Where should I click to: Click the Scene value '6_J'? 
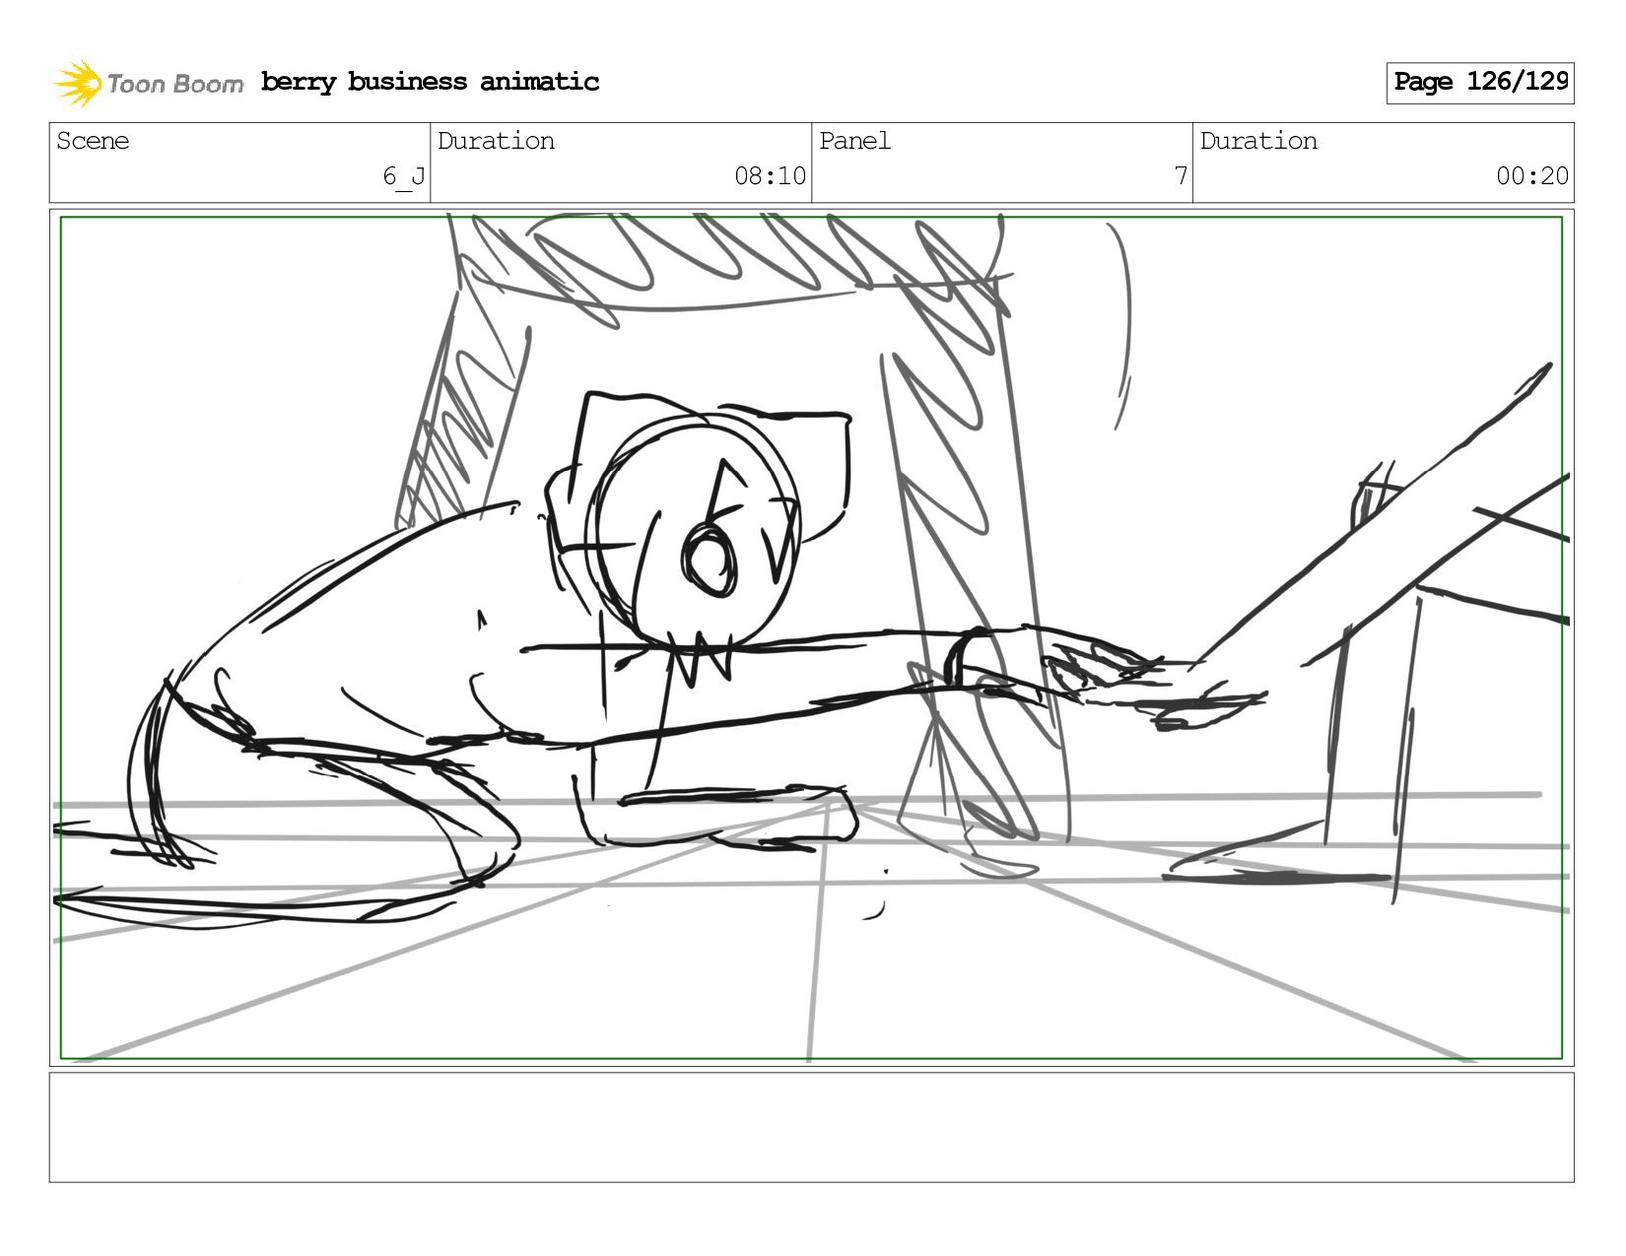point(404,177)
